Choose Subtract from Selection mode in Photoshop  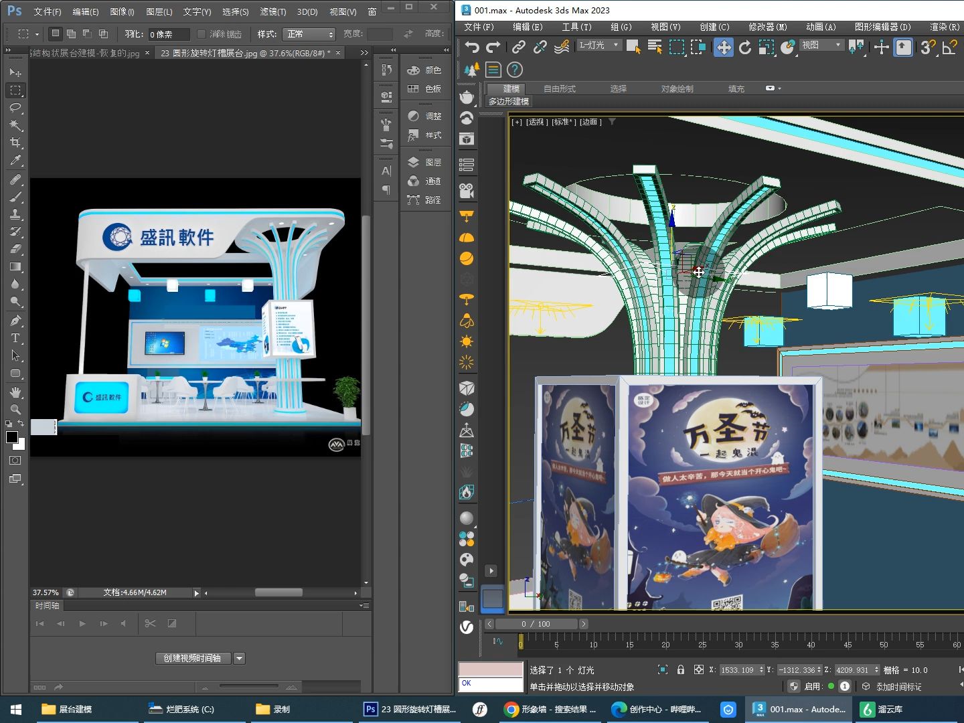point(87,33)
